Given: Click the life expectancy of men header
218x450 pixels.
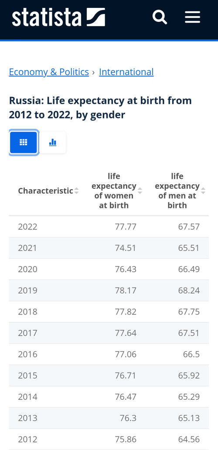Looking at the screenshot, I should pos(177,190).
